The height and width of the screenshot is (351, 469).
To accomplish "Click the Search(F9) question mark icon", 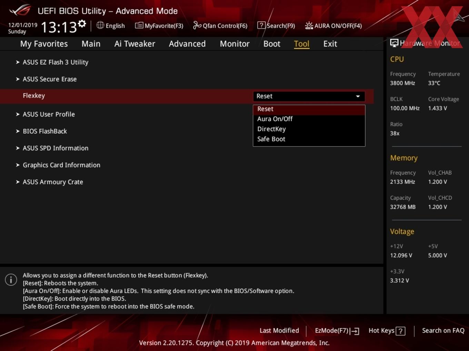I will pyautogui.click(x=261, y=25).
